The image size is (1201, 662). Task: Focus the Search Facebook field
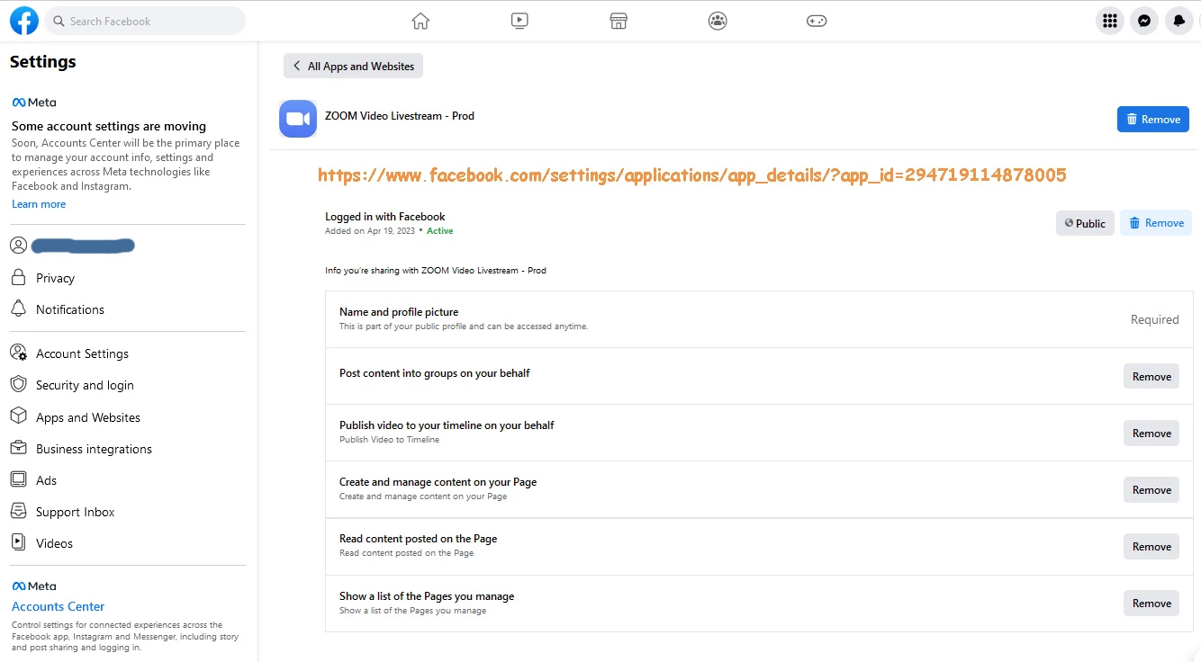tap(145, 21)
